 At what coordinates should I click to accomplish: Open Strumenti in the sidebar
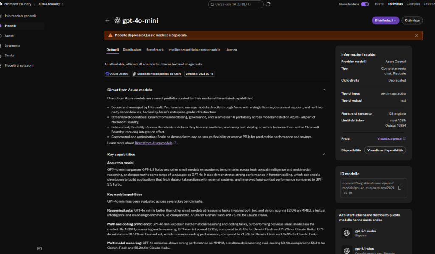coord(12,46)
